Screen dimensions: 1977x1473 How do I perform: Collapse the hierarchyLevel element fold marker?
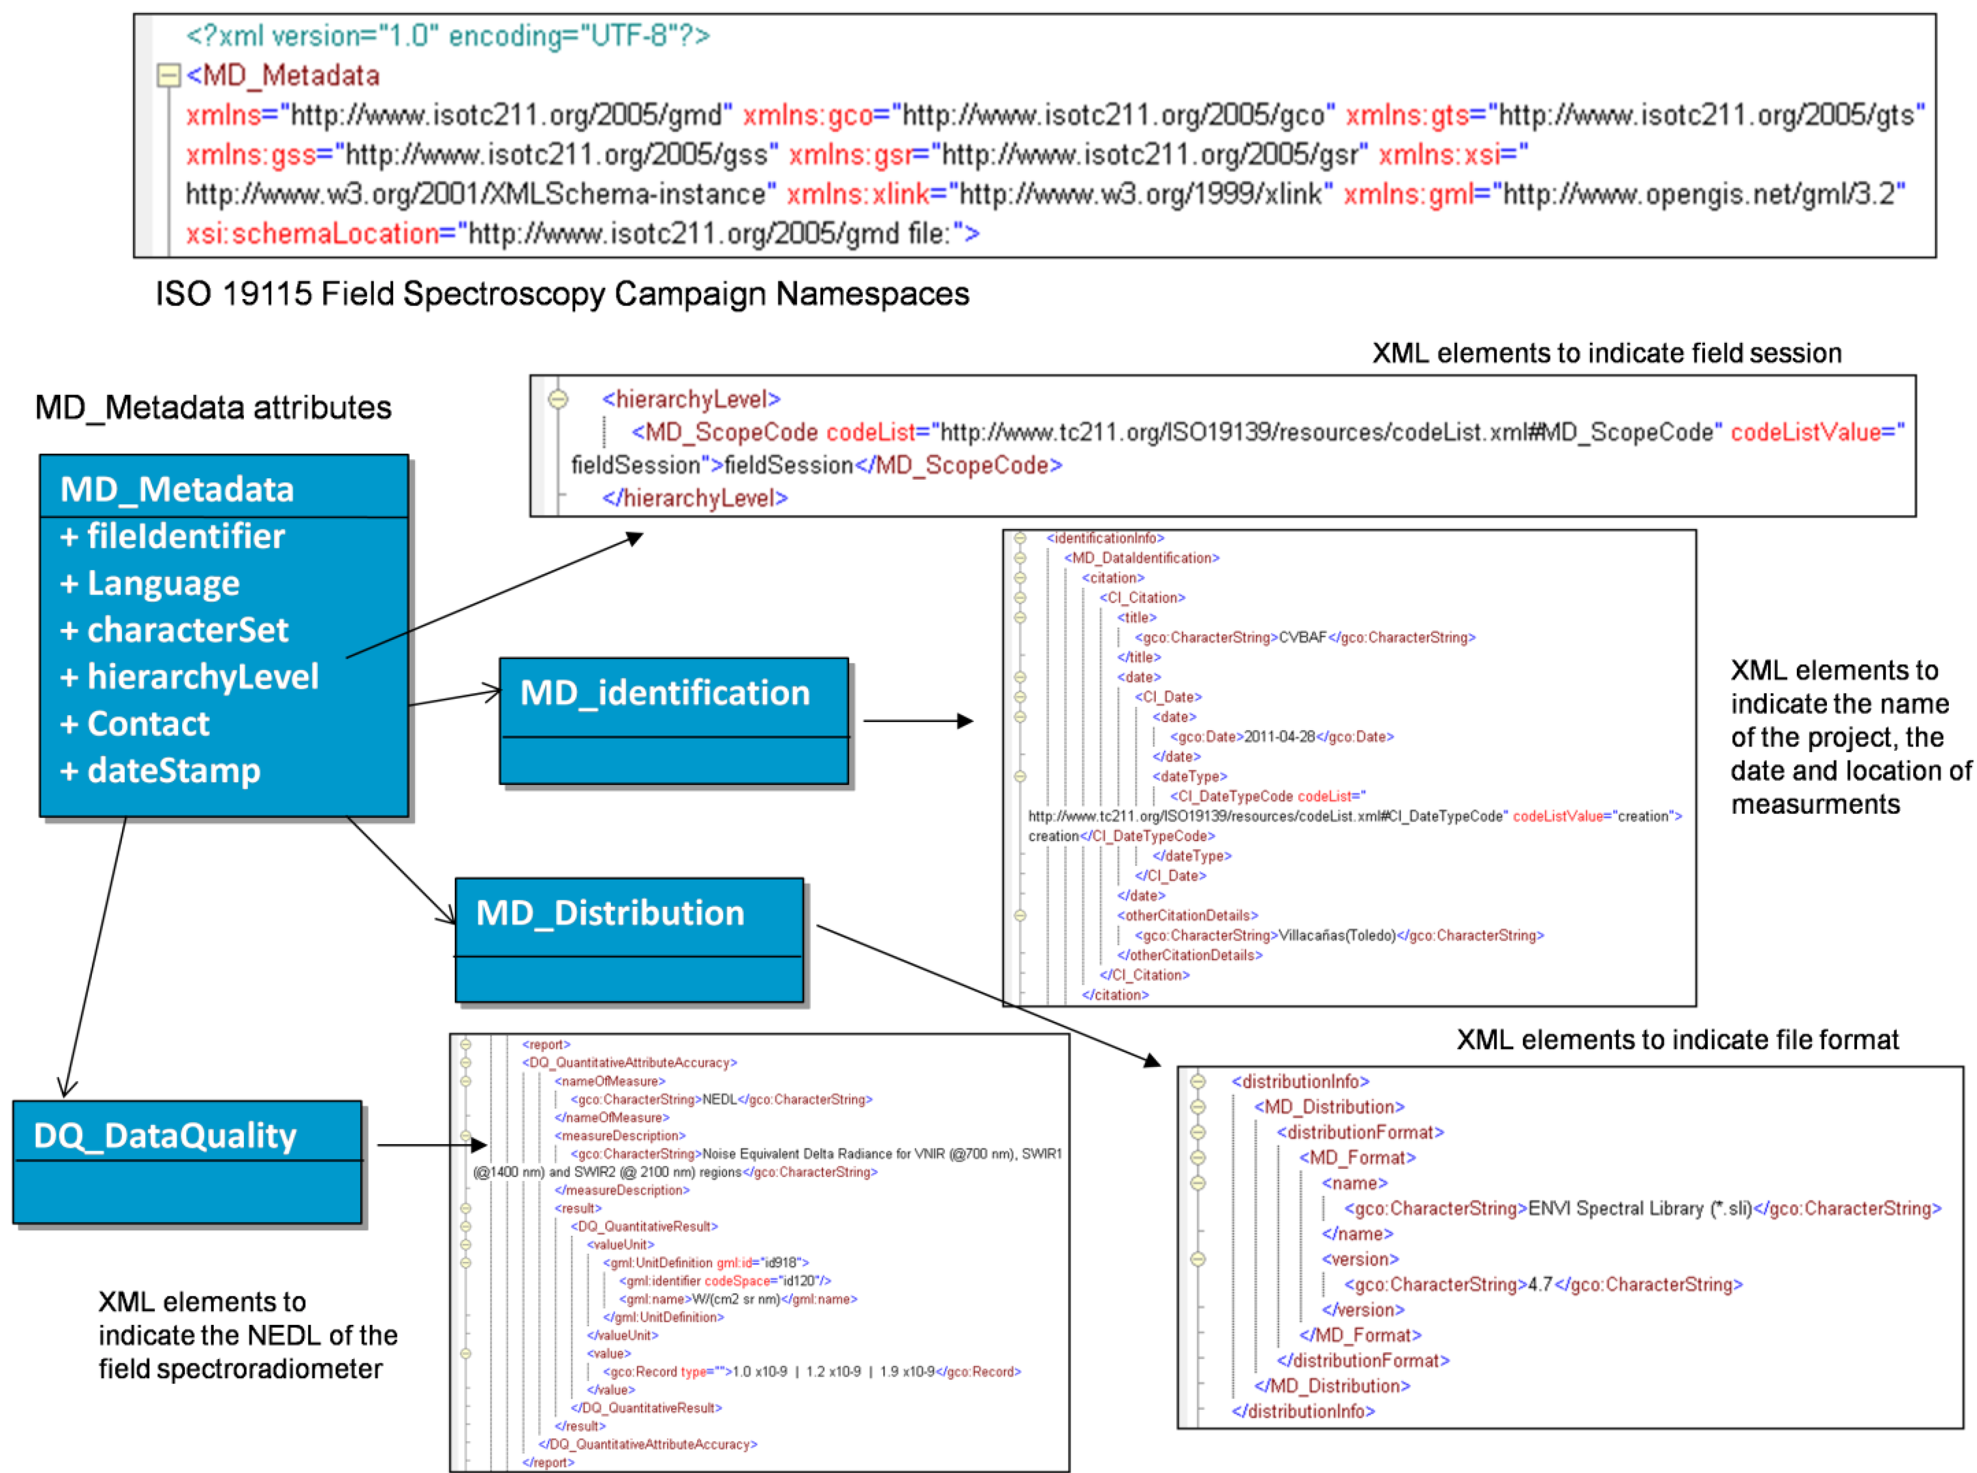[558, 398]
